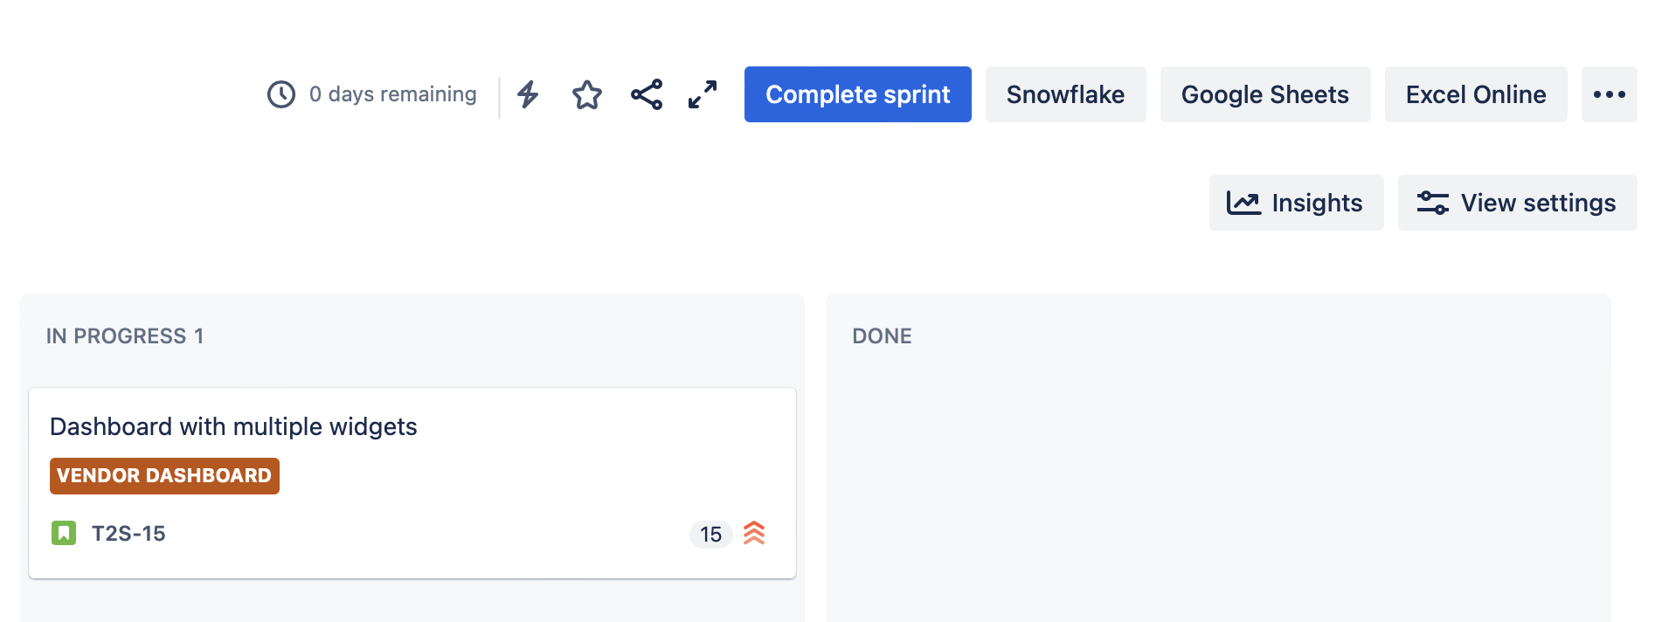Click the IN PROGRESS column header
The height and width of the screenshot is (622, 1669).
[124, 336]
